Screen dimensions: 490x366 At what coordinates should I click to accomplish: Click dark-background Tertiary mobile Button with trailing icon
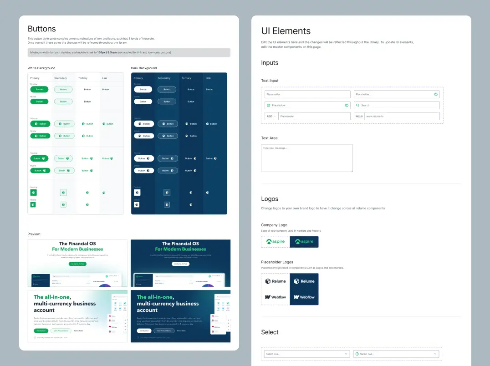(191, 171)
